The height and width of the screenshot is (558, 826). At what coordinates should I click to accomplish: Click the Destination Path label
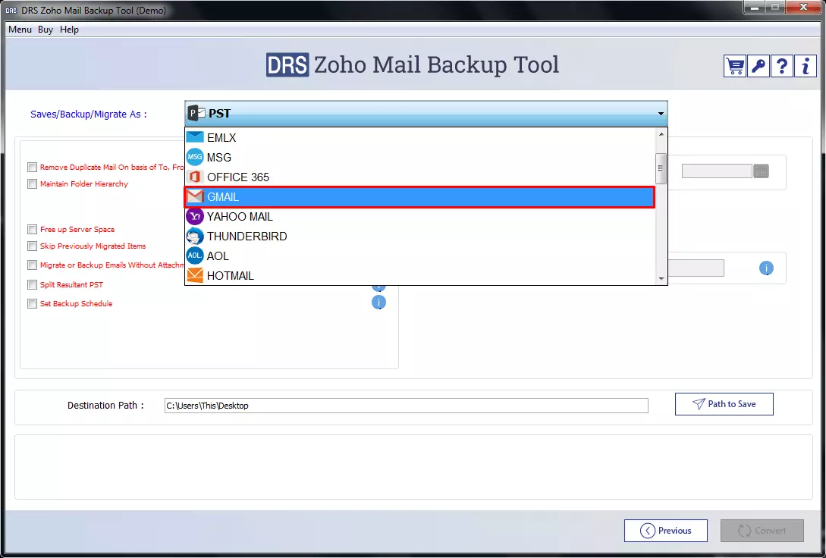click(105, 406)
